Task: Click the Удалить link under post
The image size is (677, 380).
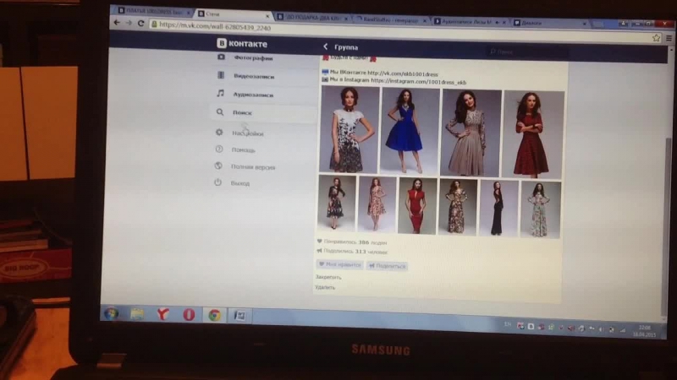Action: tap(326, 287)
